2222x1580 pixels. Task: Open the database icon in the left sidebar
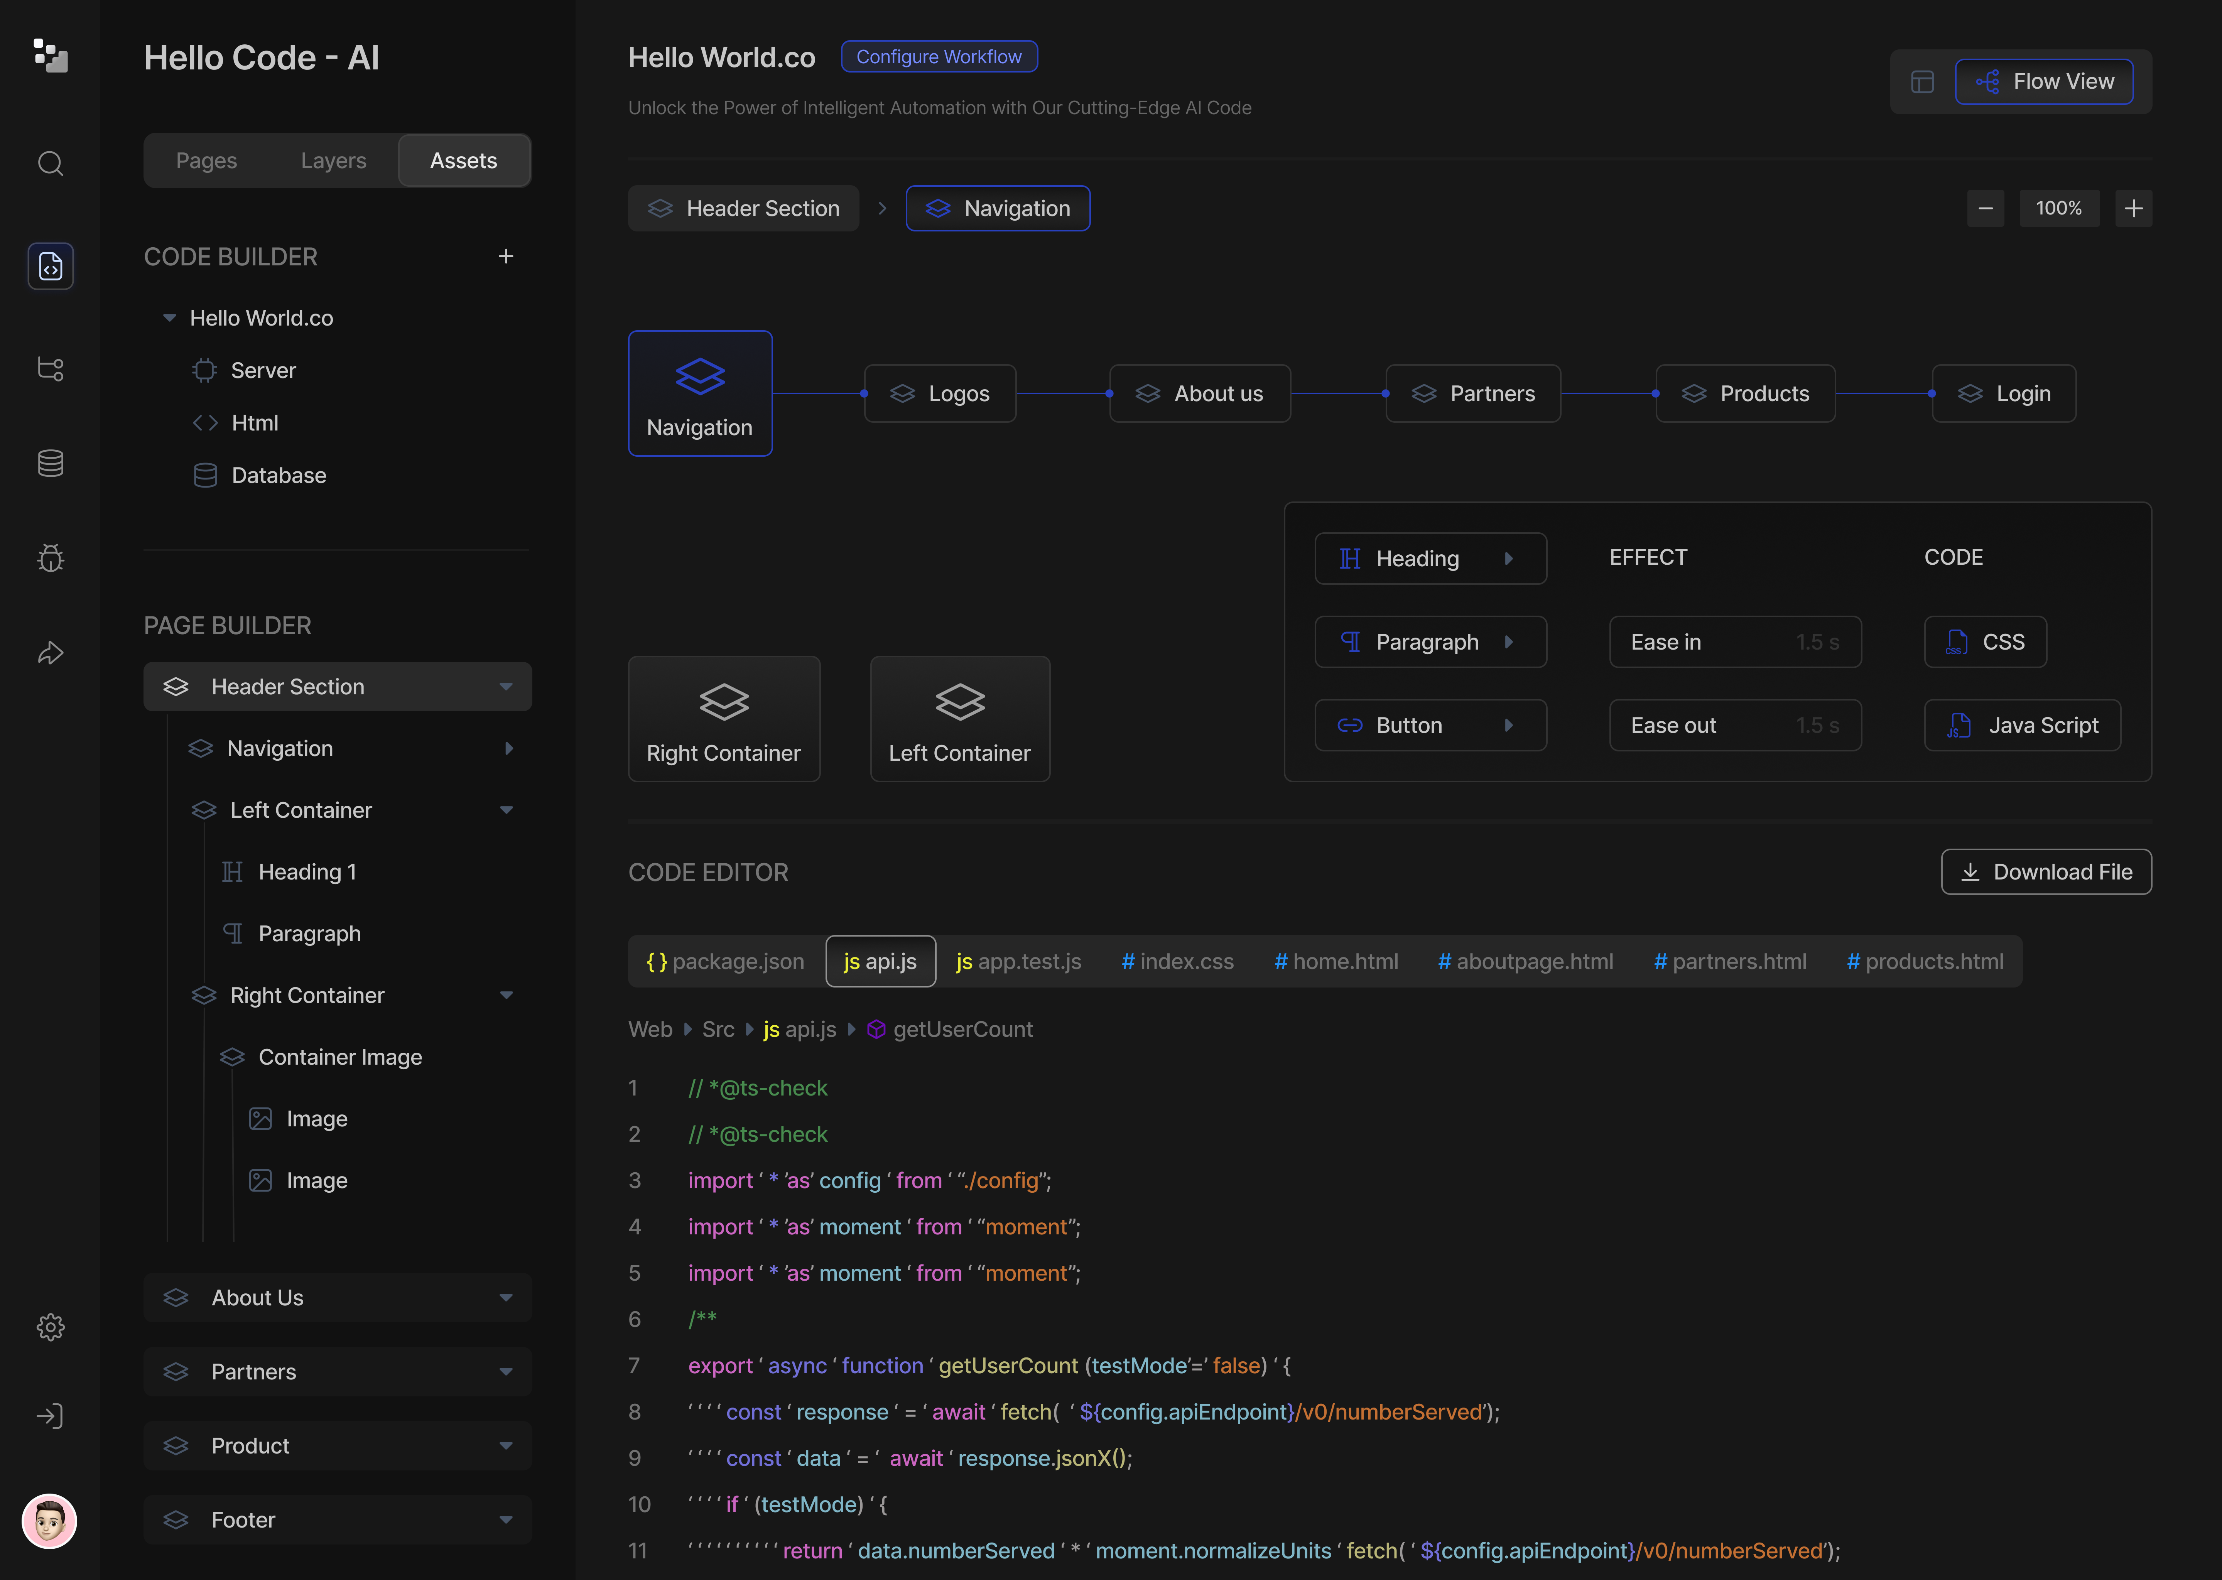click(50, 463)
